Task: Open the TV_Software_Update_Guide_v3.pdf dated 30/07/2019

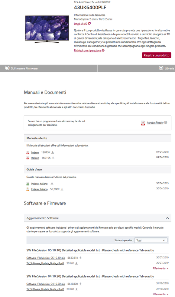Action: [x=45, y=264]
